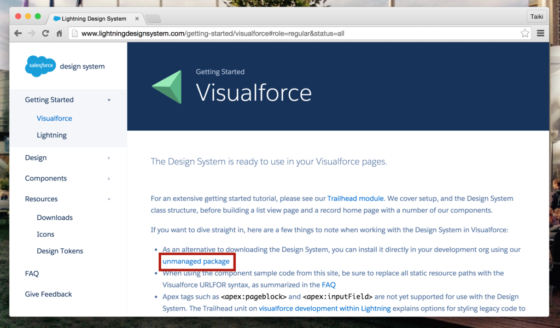Go back with the browser back arrow

point(18,33)
